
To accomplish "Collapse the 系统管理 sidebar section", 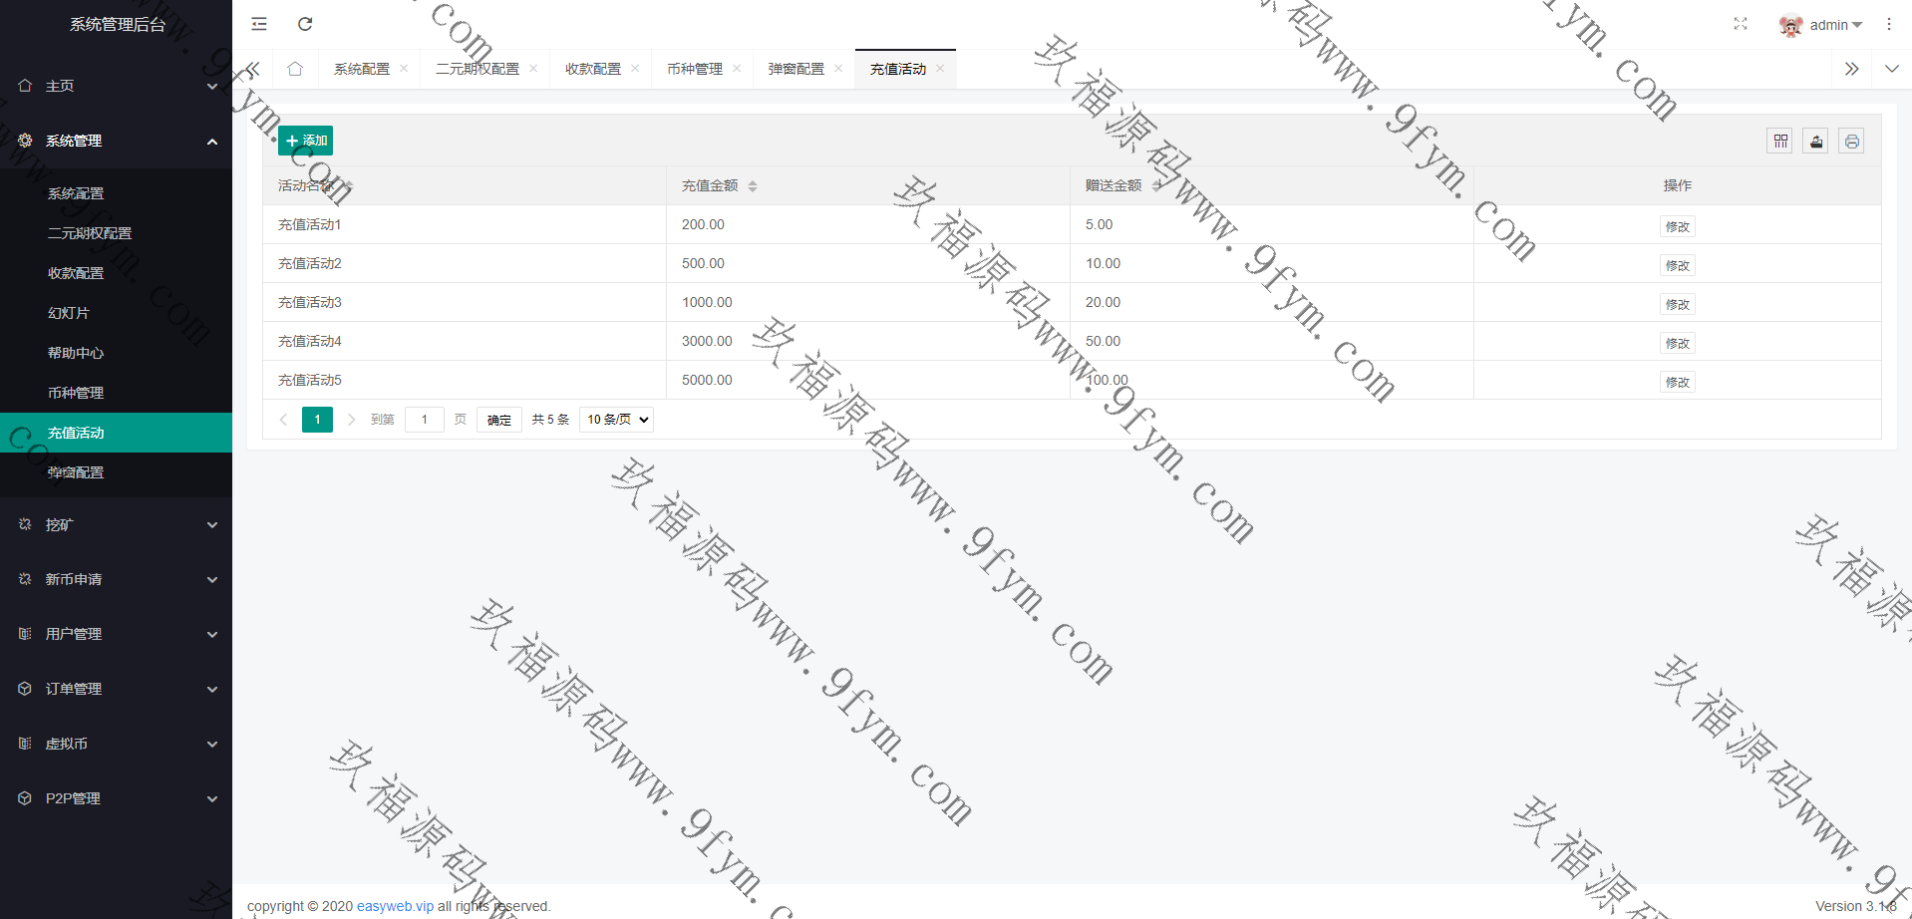I will pos(116,141).
